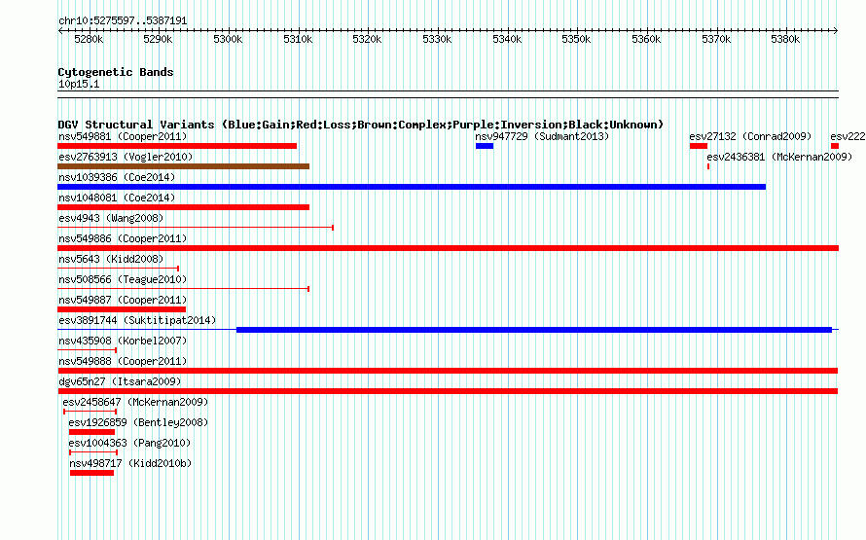Select the red bar of nsv498717
This screenshot has height=540, width=866.
pos(91,473)
